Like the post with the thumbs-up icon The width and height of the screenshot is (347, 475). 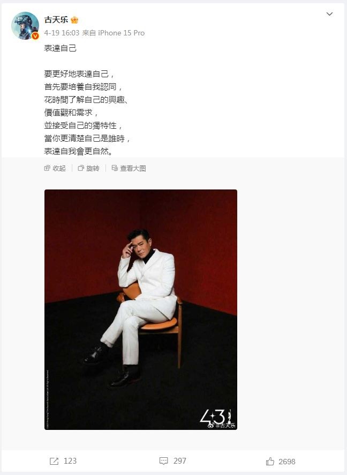coord(270,462)
